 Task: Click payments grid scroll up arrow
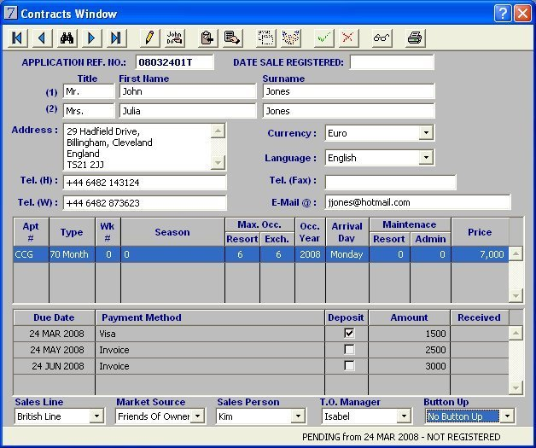(x=516, y=333)
